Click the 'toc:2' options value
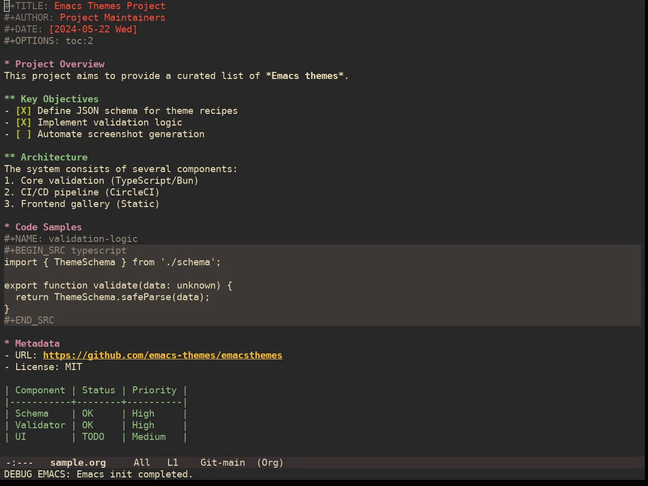The height and width of the screenshot is (486, 648). coord(79,41)
